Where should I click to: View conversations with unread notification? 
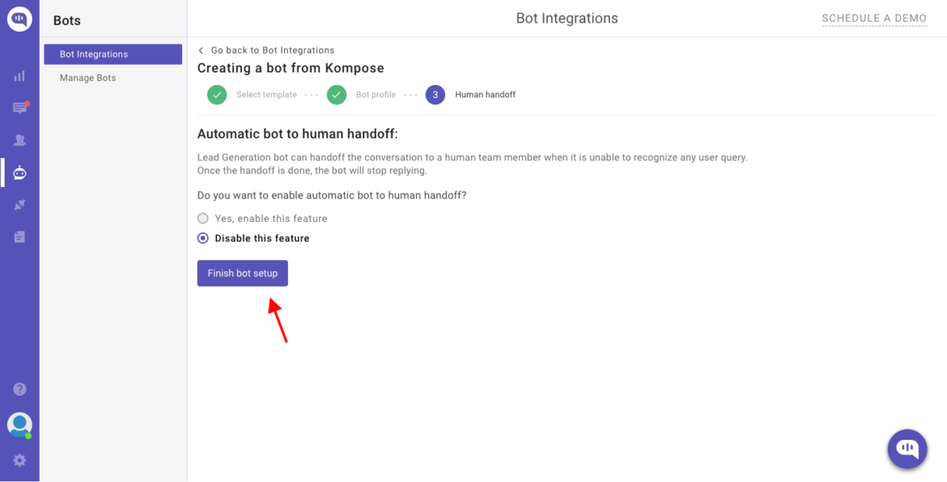point(19,107)
